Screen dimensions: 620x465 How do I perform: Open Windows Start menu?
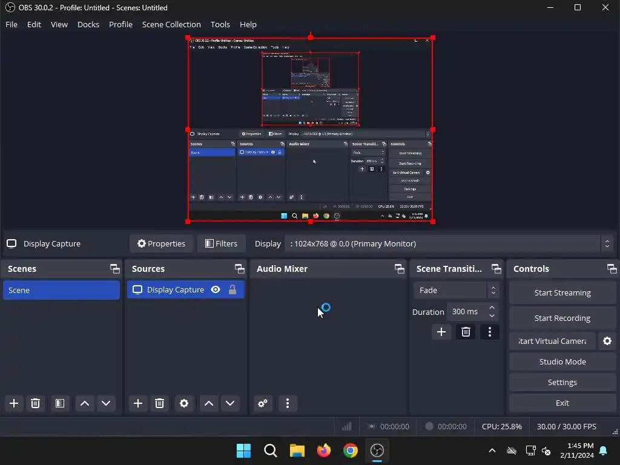pos(243,450)
